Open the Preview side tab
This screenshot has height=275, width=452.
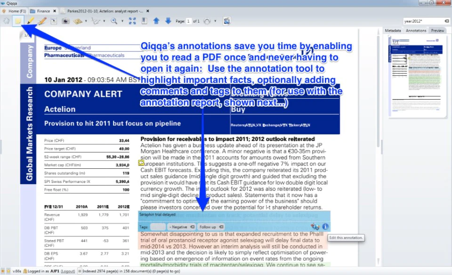437,31
